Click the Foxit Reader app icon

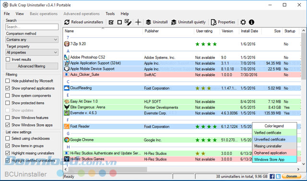tap(67, 127)
